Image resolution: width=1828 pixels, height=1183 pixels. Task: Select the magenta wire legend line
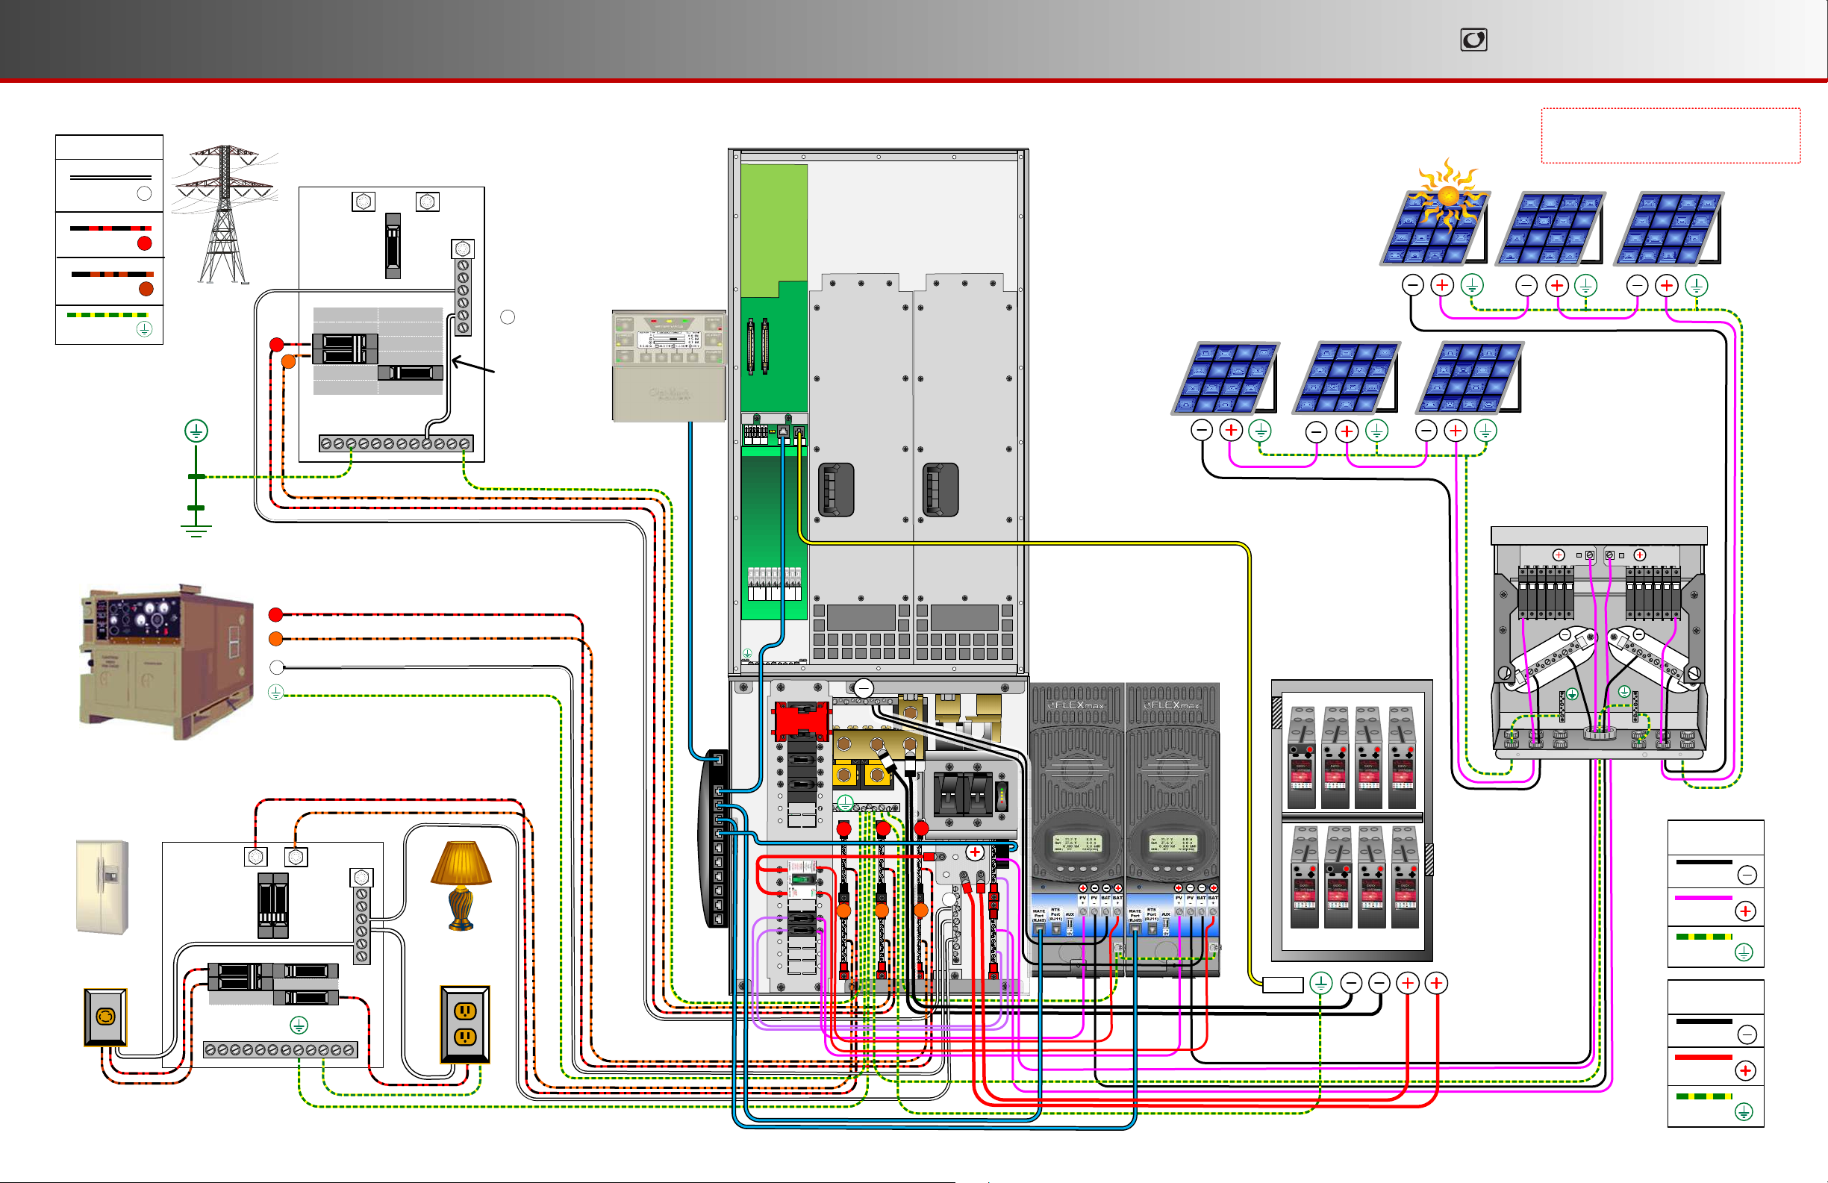coord(1703,898)
